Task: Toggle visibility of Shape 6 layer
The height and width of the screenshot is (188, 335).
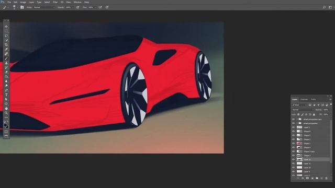Action: [x=293, y=131]
